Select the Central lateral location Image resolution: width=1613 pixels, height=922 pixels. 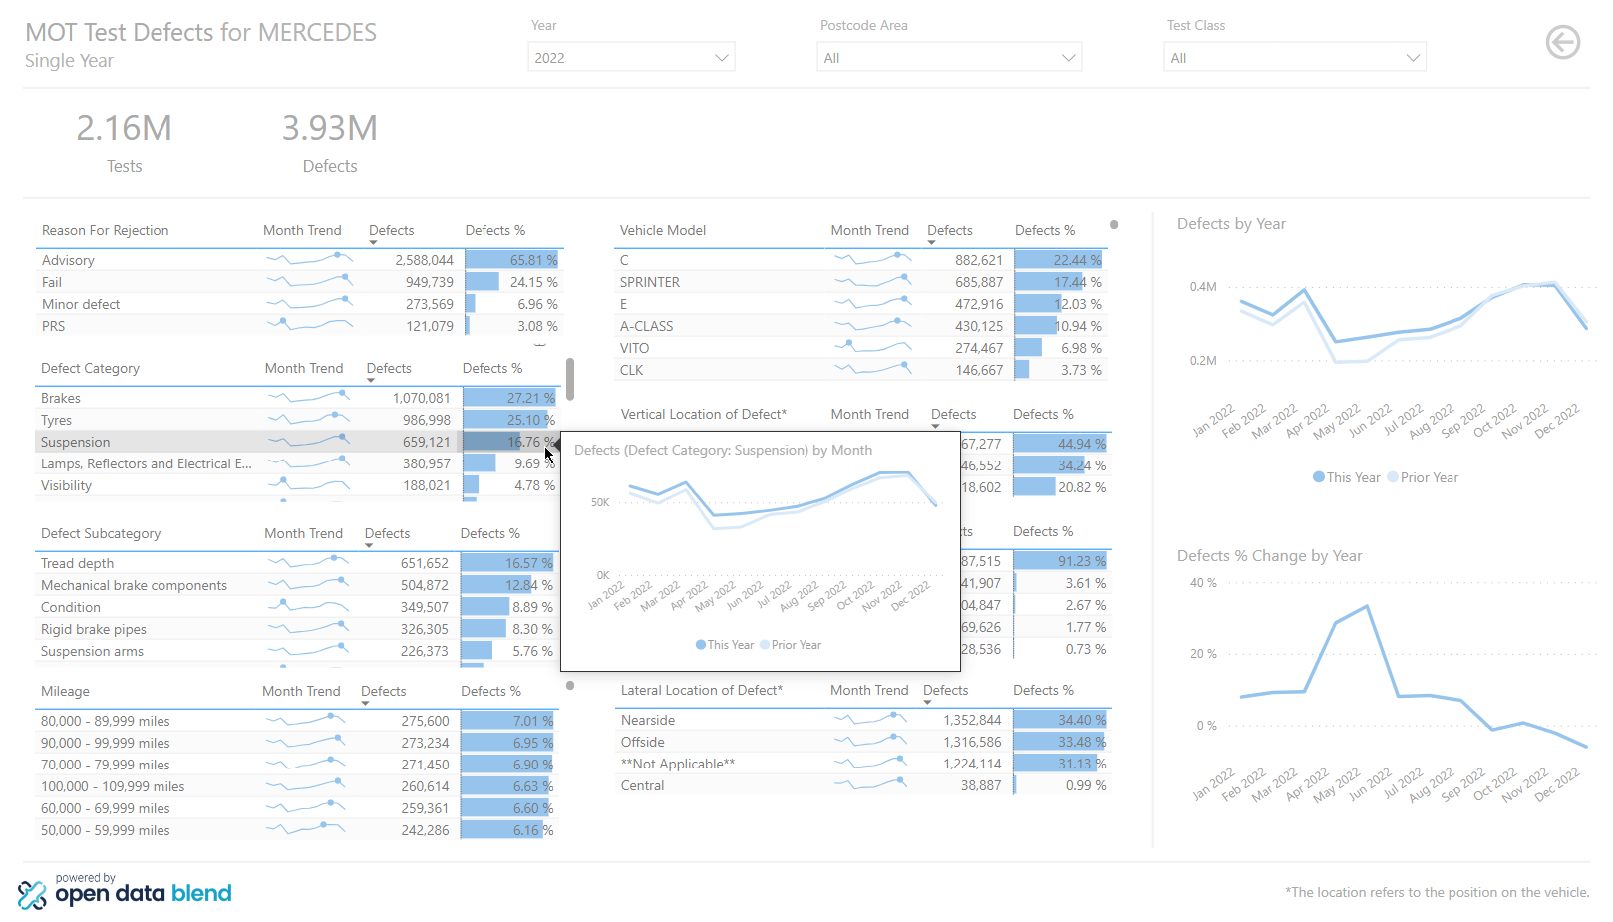click(x=863, y=785)
